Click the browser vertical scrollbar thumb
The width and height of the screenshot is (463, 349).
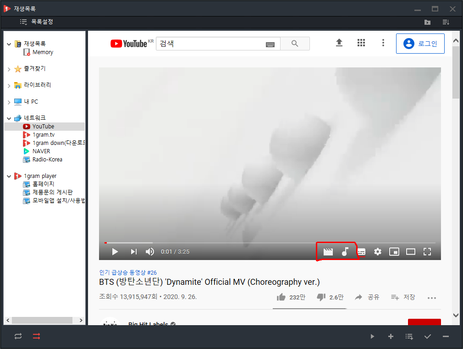pyautogui.click(x=456, y=72)
